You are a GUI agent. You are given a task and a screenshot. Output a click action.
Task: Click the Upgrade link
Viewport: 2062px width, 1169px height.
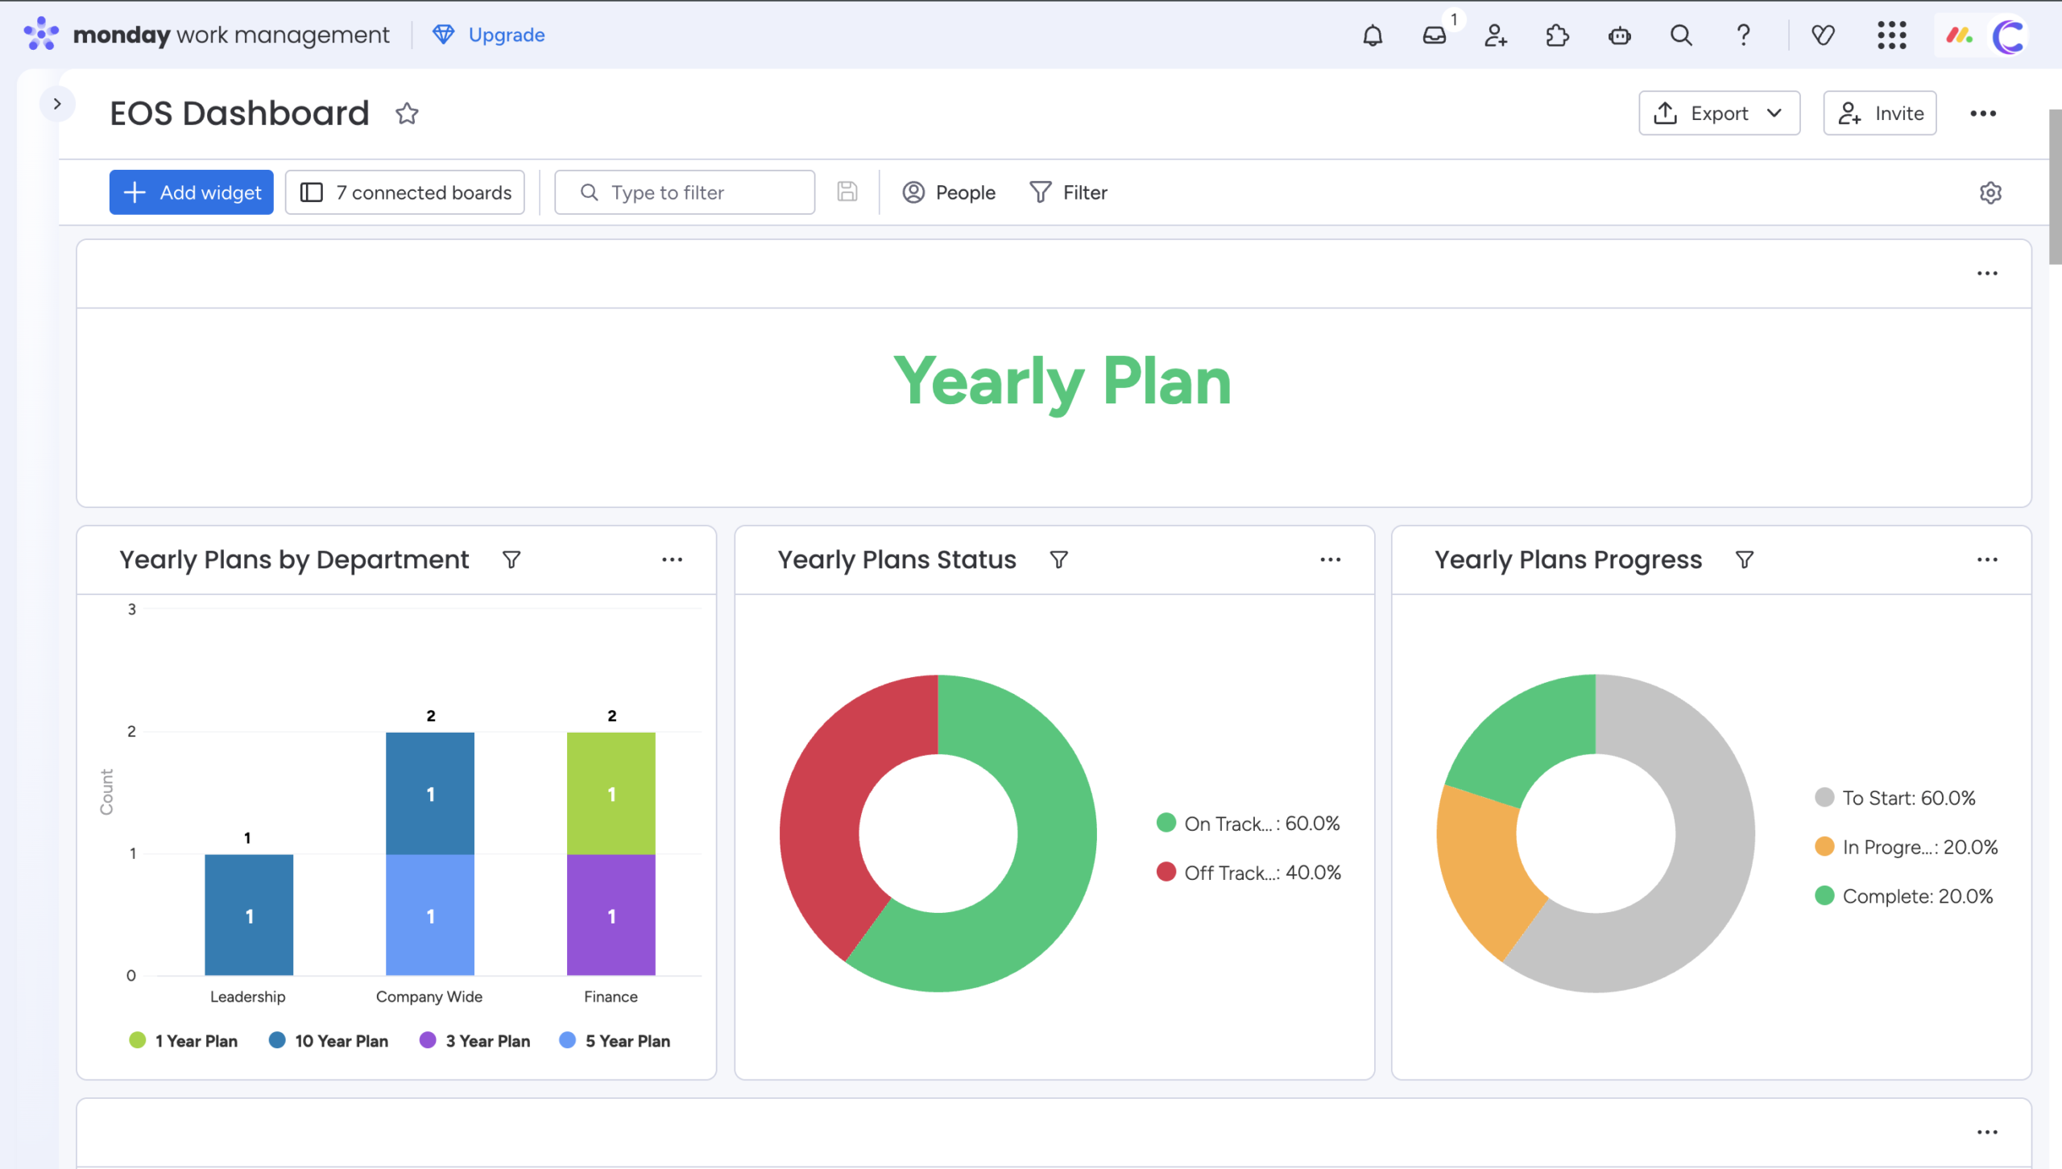pos(506,35)
